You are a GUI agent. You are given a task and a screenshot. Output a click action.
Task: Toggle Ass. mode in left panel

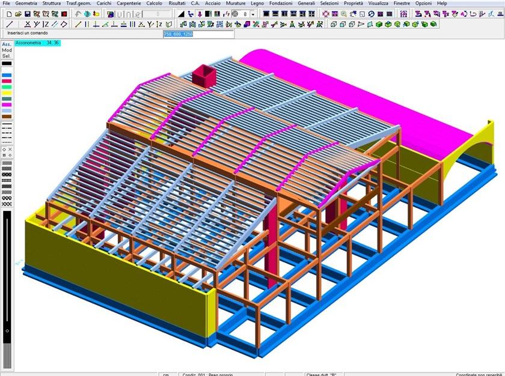(7, 44)
